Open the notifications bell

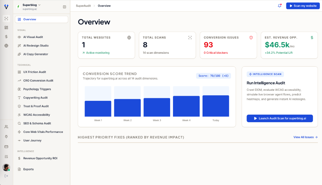pos(280,6)
